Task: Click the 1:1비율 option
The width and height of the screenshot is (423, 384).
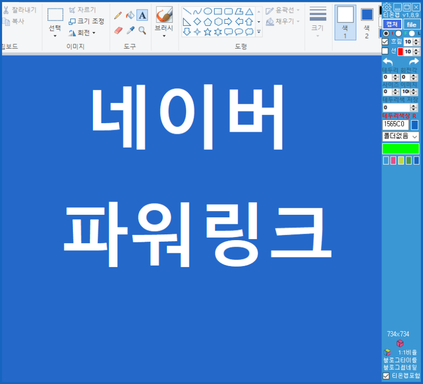Action: click(407, 352)
